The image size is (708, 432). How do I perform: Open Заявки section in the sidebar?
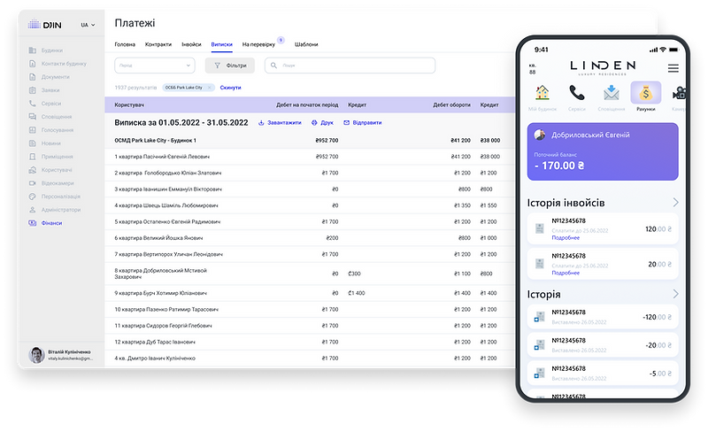44,90
